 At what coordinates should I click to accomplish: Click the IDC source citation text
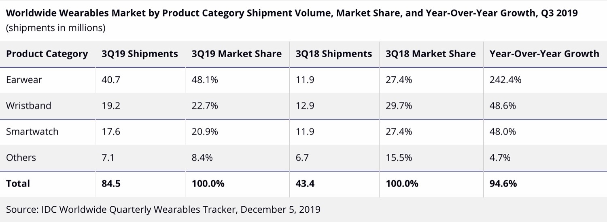point(163,209)
